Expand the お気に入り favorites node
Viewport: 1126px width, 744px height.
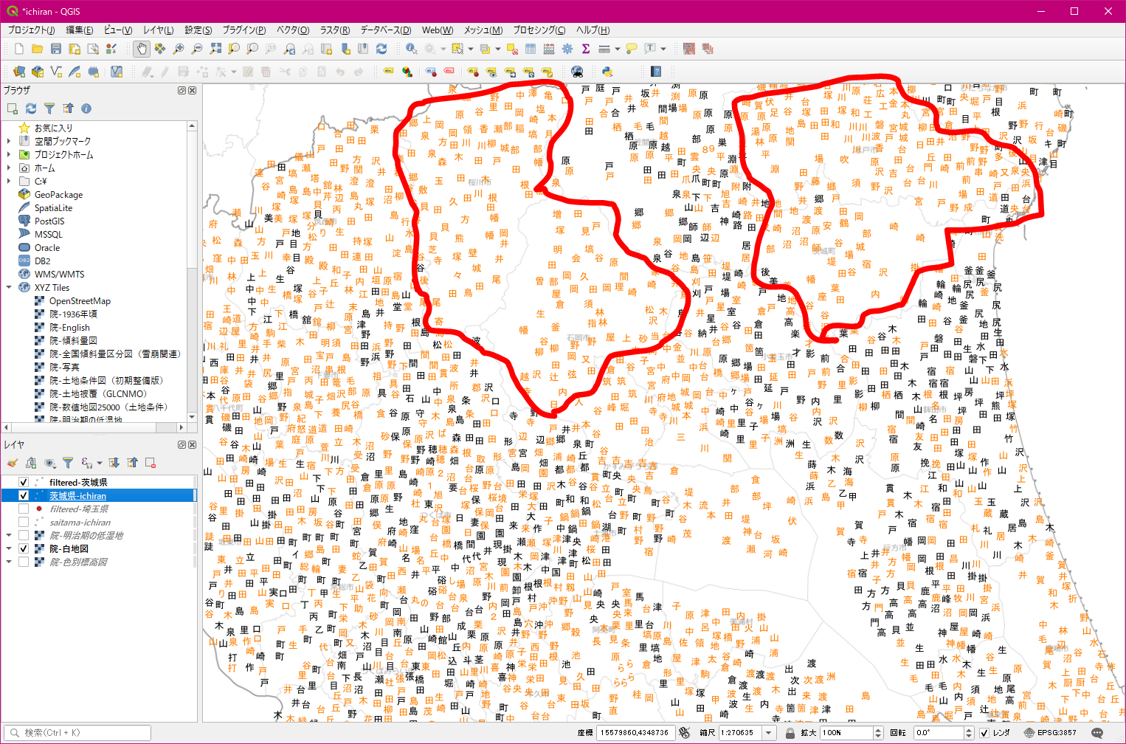pos(9,128)
